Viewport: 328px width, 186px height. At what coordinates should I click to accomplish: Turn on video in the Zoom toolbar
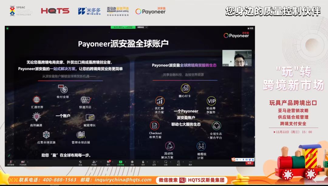[23, 163]
